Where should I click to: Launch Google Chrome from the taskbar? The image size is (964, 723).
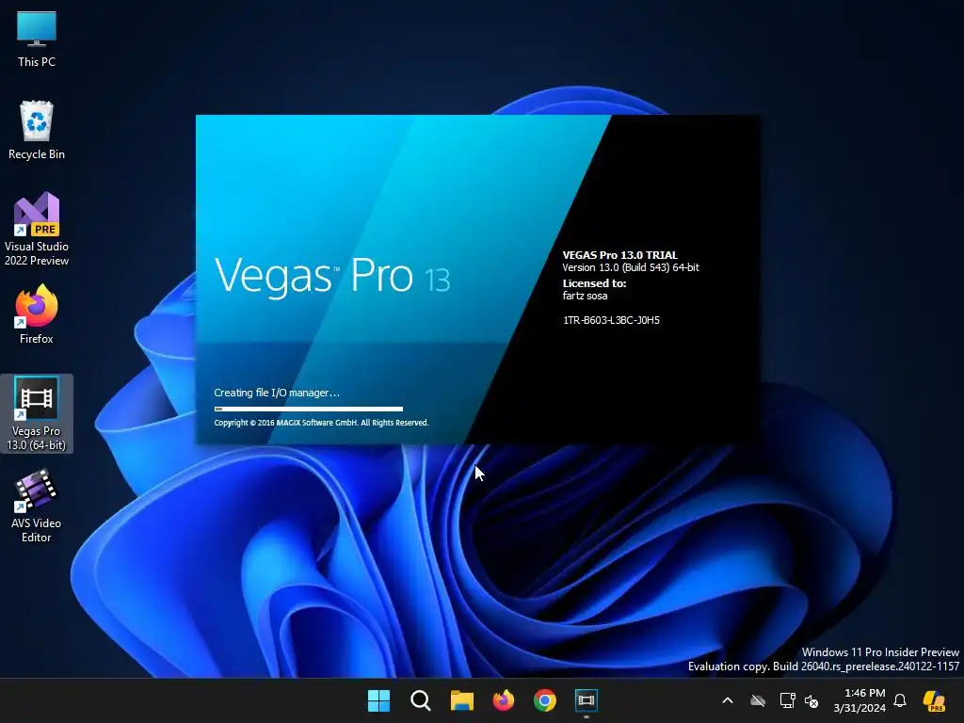pyautogui.click(x=545, y=700)
